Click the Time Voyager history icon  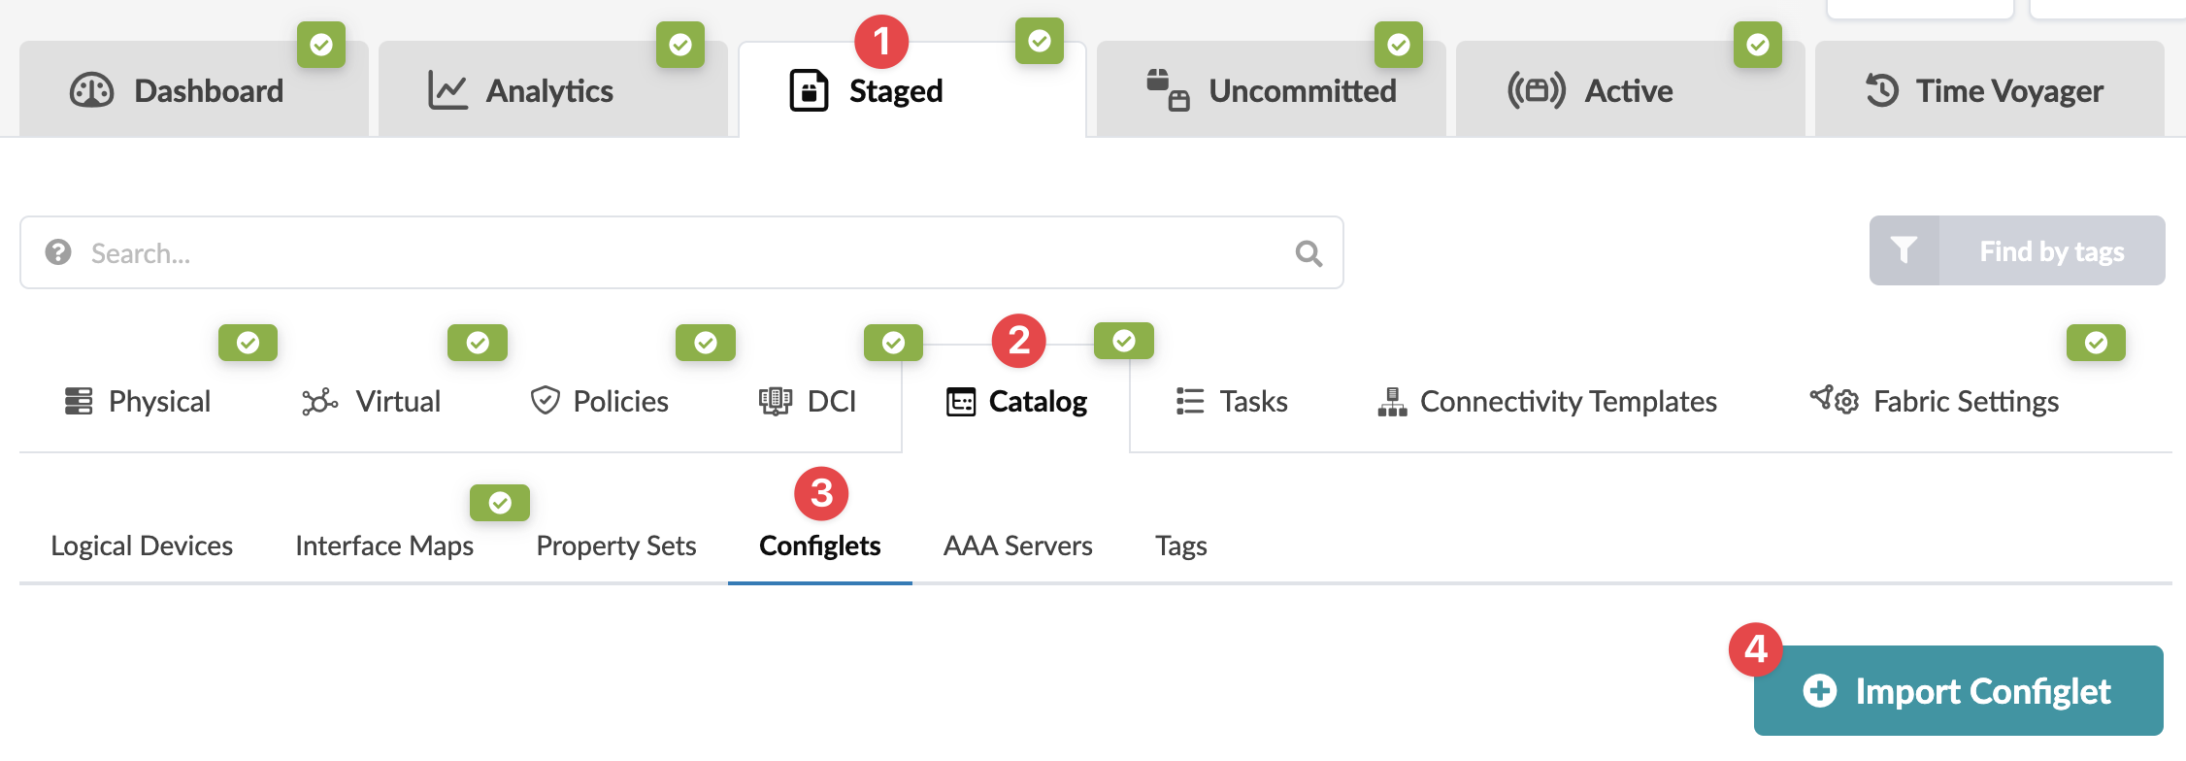pyautogui.click(x=1882, y=90)
